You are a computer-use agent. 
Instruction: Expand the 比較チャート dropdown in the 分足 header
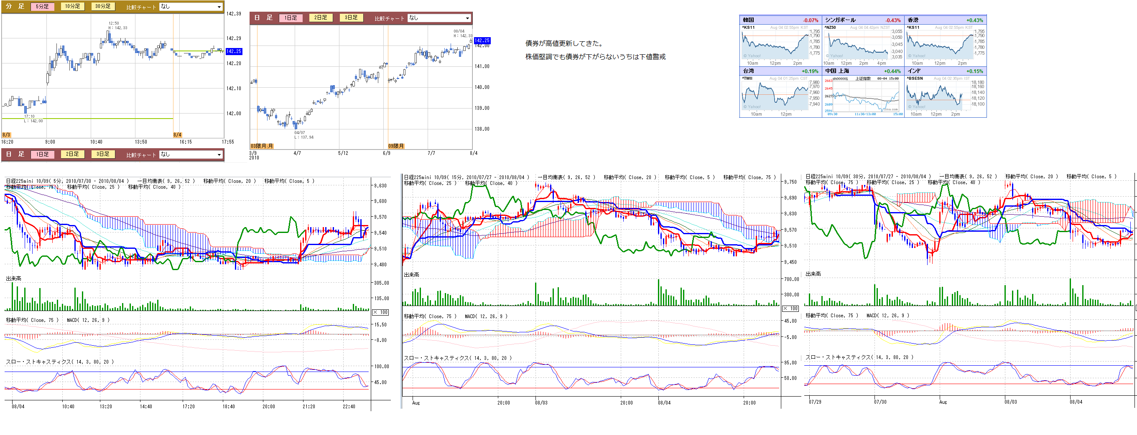click(191, 7)
